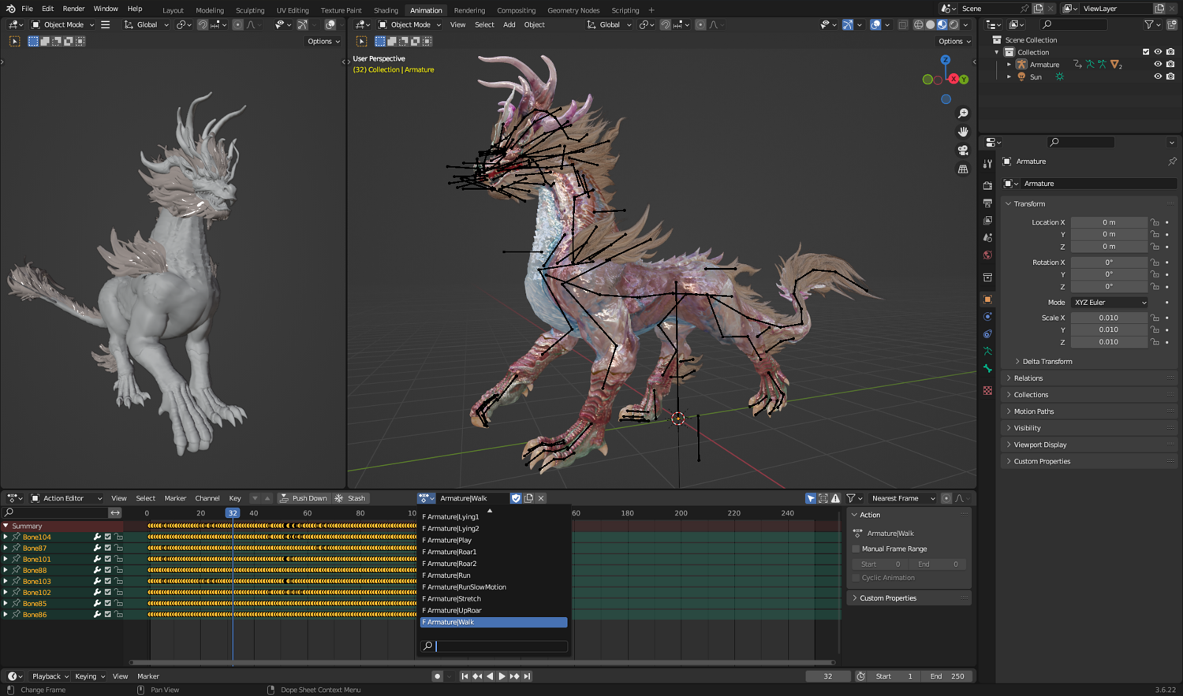Click the play animation button
Screen dimensions: 1183x696
coord(502,676)
